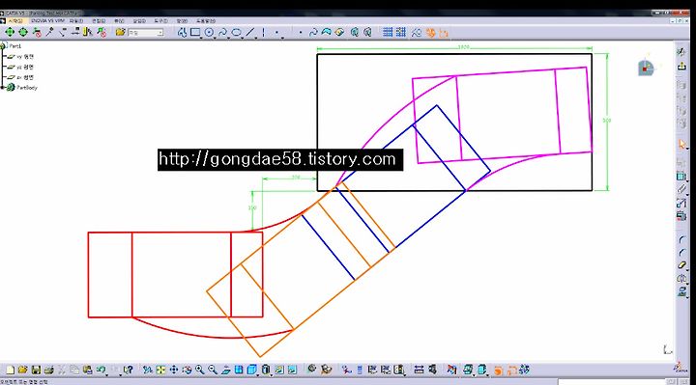
Task: Open the 도움말 (Help) menu
Action: pyautogui.click(x=206, y=21)
